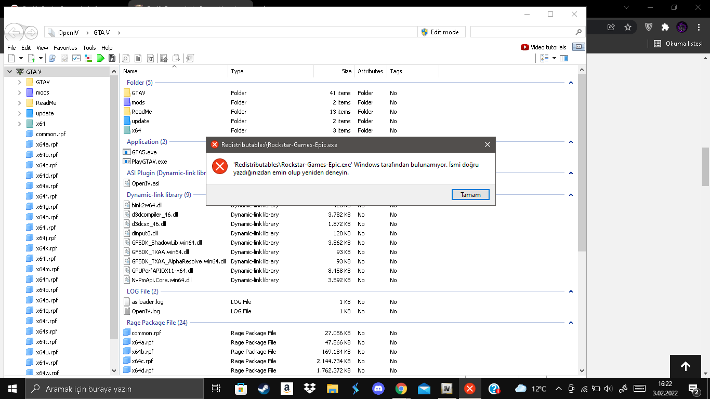Open the view mode dropdown arrow
710x399 pixels.
(554, 58)
